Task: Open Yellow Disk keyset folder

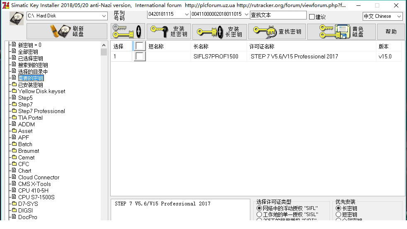Action: click(41, 91)
